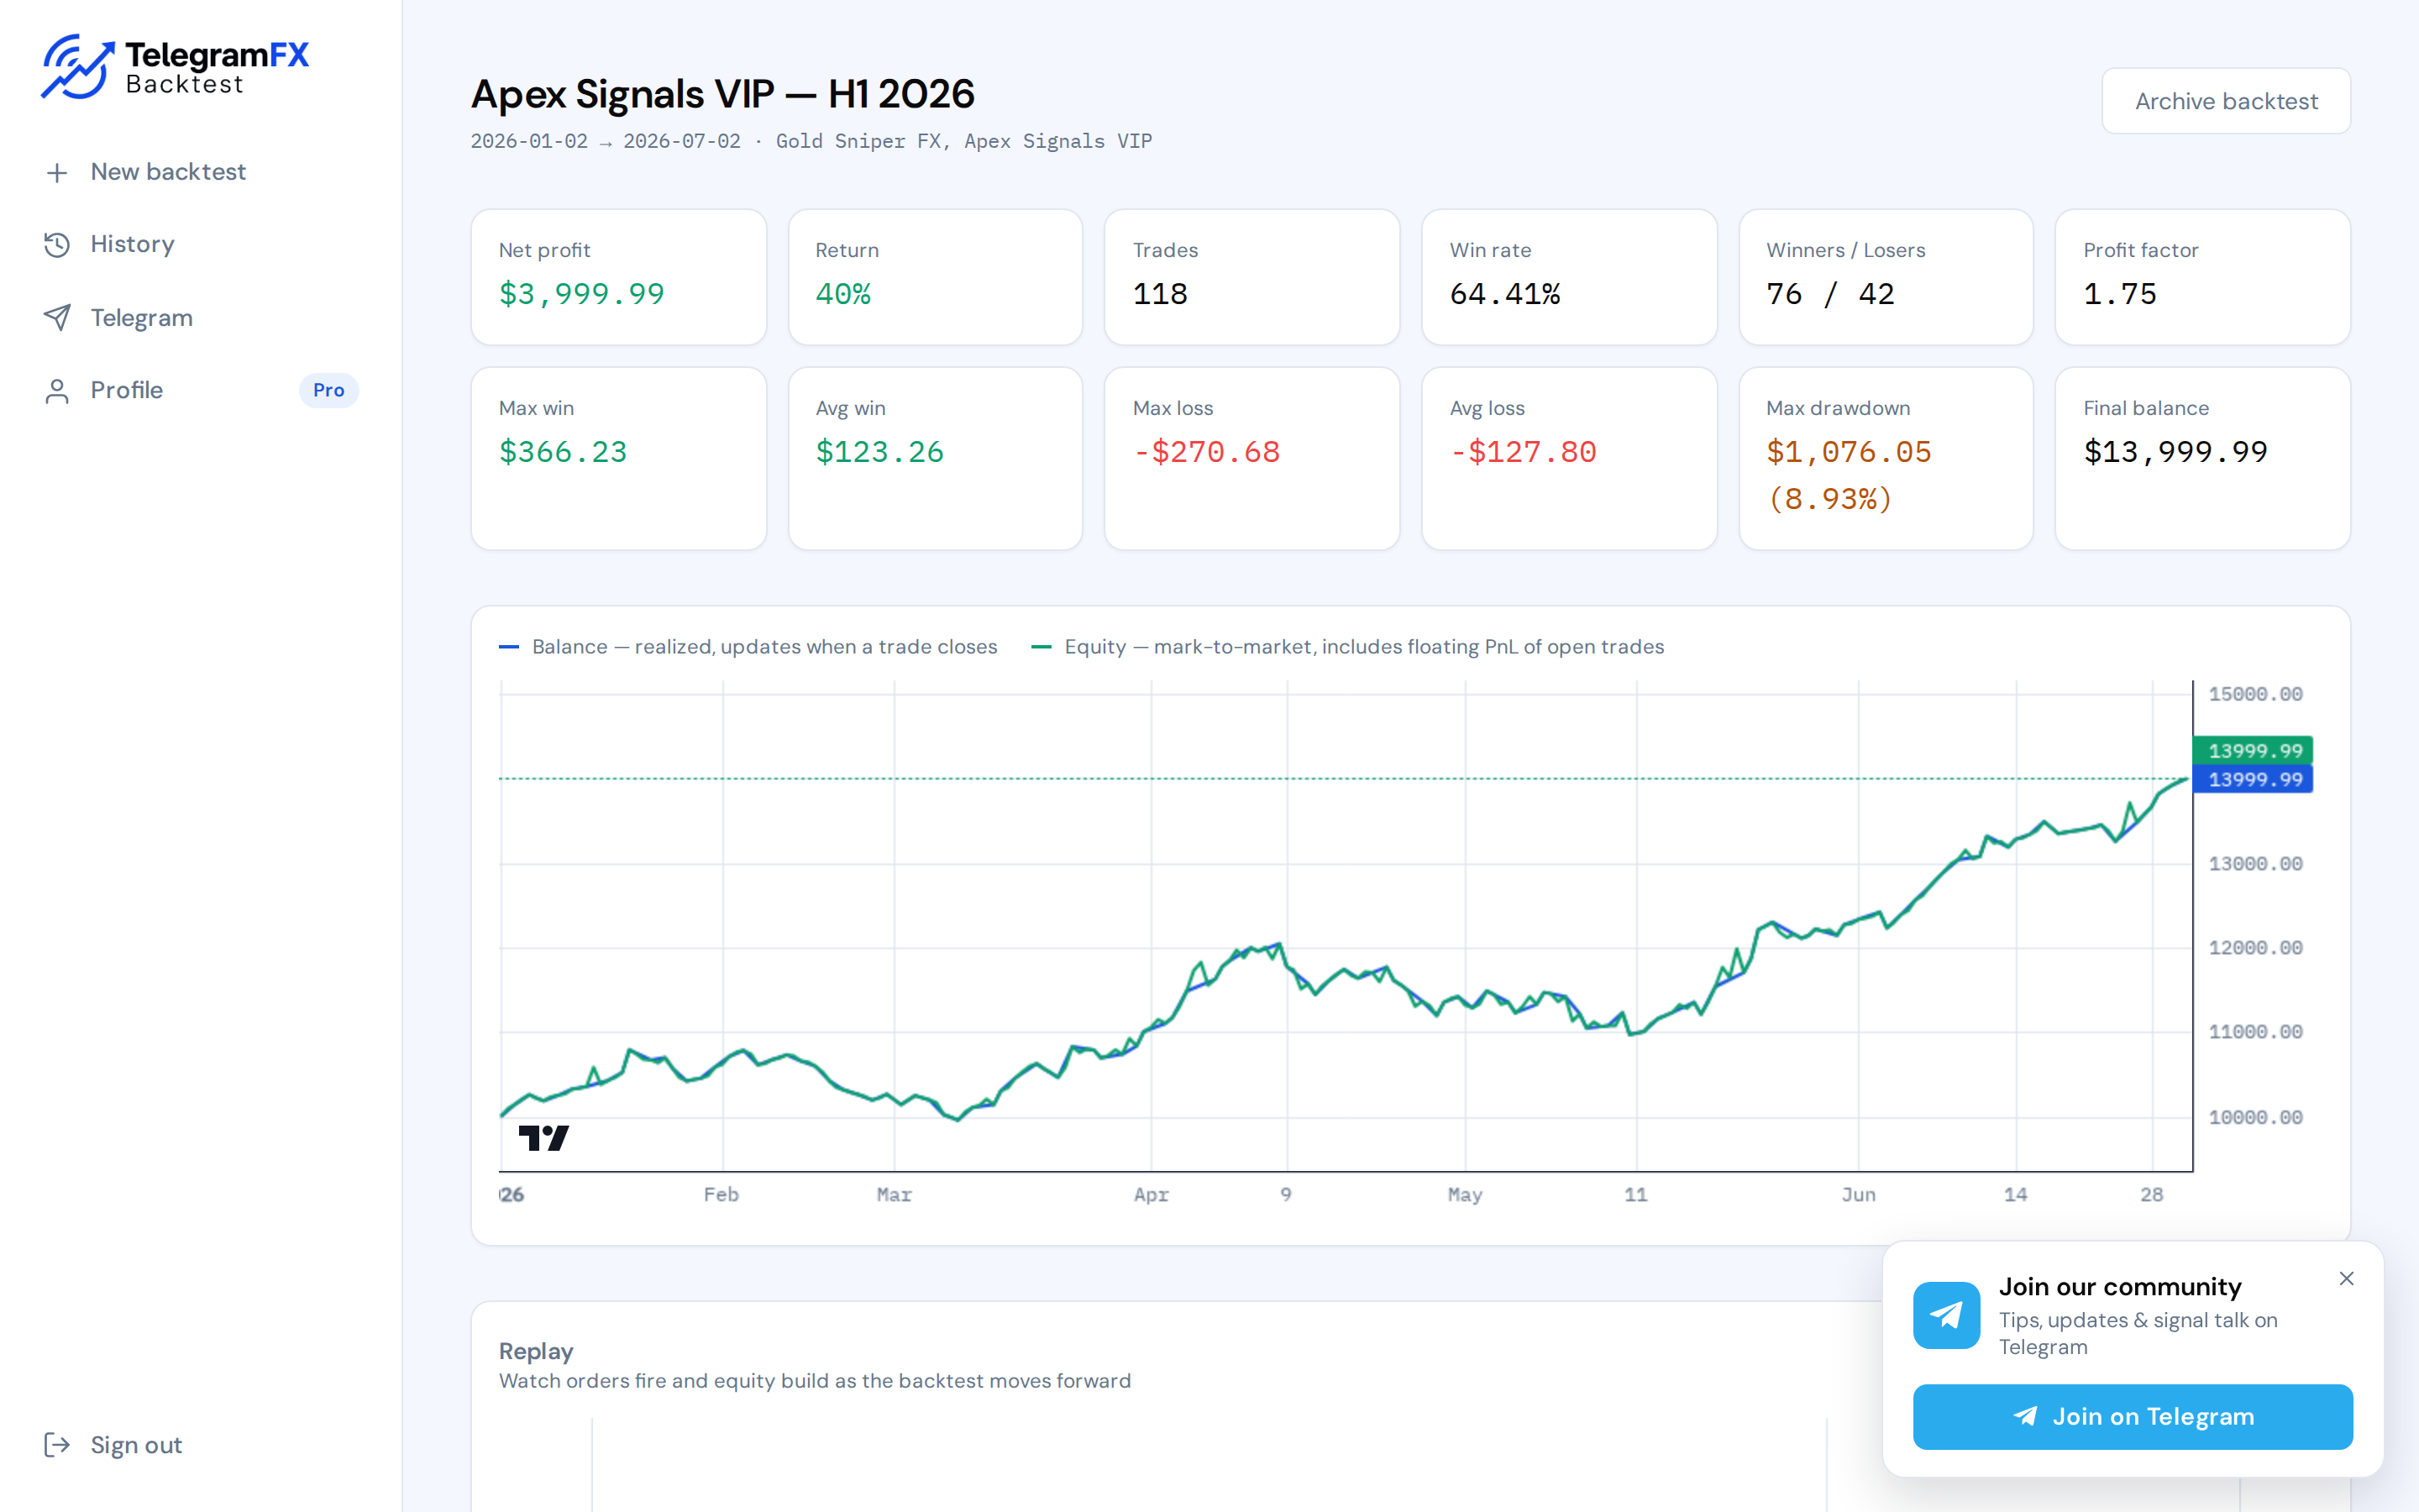Click the TradingView logo on the chart
The width and height of the screenshot is (2419, 1512).
pos(543,1137)
